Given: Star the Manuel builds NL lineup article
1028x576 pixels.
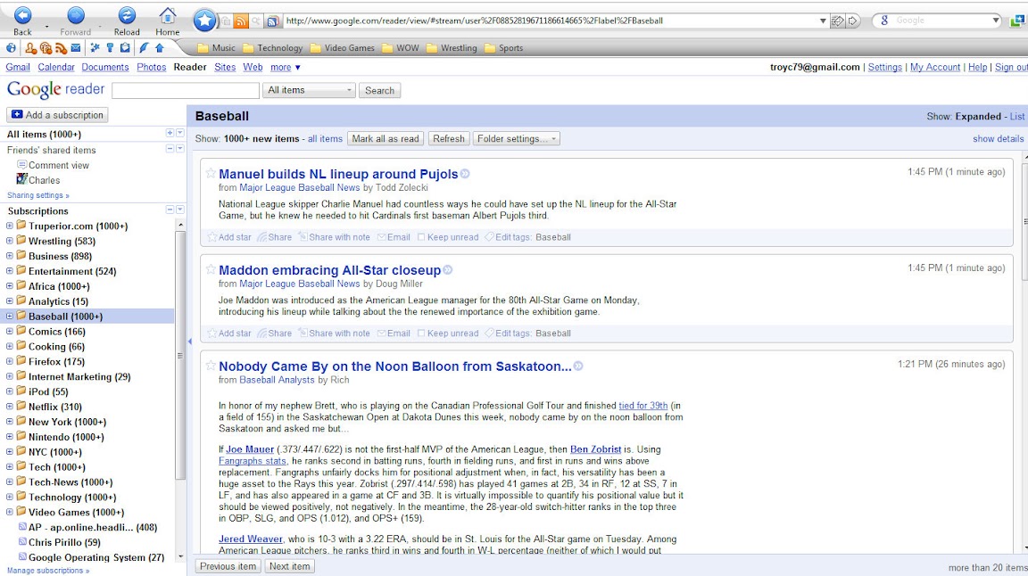Looking at the screenshot, I should (x=211, y=174).
